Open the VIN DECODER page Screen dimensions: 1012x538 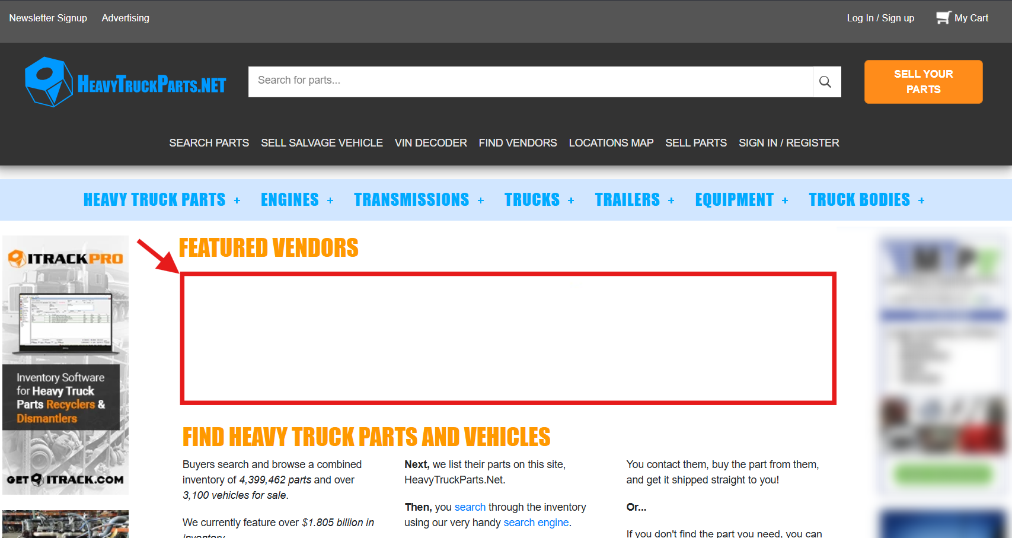pos(430,142)
